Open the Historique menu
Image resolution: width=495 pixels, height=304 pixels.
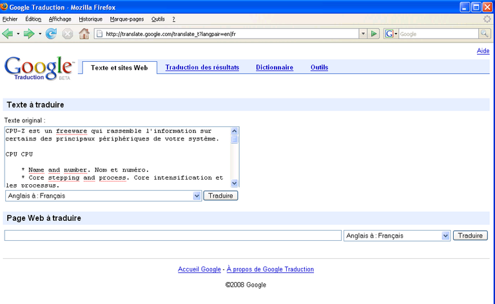coord(90,19)
